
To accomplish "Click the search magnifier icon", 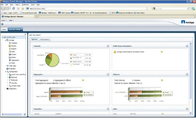I will [x=188, y=8].
